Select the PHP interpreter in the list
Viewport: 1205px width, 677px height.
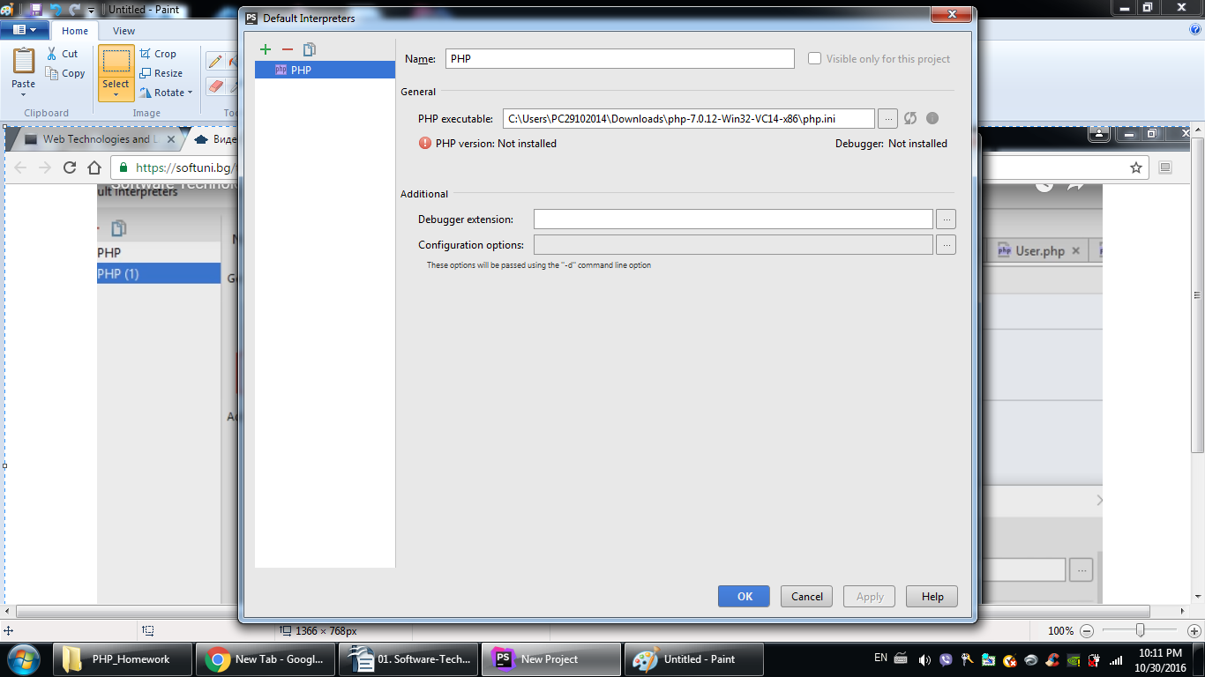coord(325,70)
